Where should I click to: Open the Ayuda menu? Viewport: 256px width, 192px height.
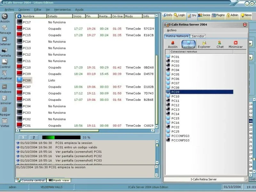79,10
